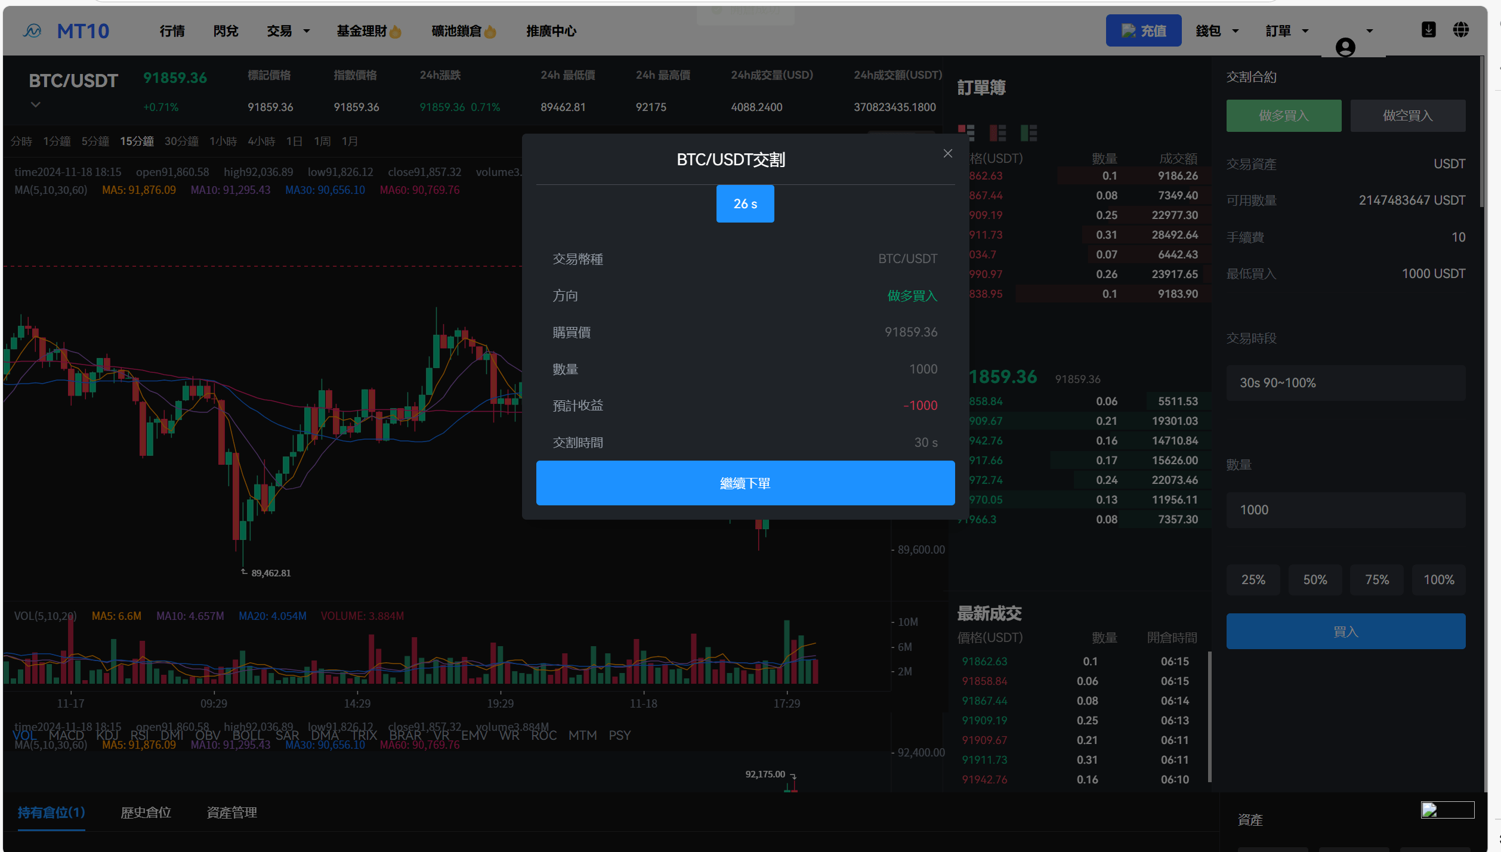
Task: Select the combined order book view icon
Action: (x=967, y=132)
